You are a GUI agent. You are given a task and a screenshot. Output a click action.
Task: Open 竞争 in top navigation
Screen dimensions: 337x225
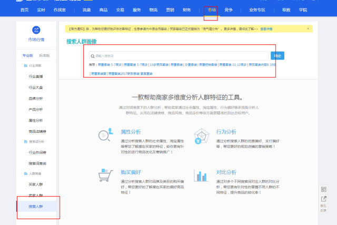pos(229,10)
